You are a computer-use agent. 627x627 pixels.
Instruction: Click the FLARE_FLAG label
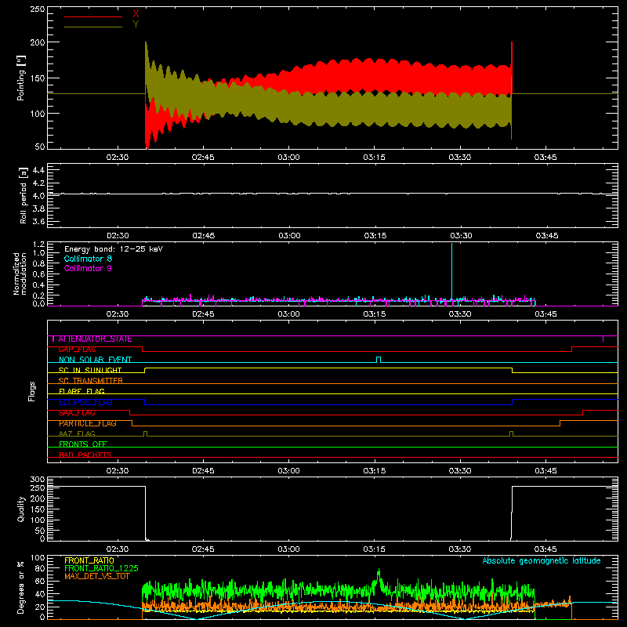pos(82,391)
